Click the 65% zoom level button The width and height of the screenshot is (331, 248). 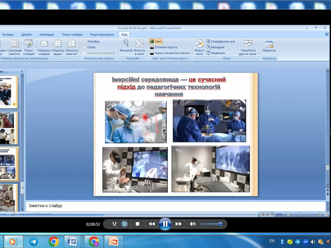280,214
